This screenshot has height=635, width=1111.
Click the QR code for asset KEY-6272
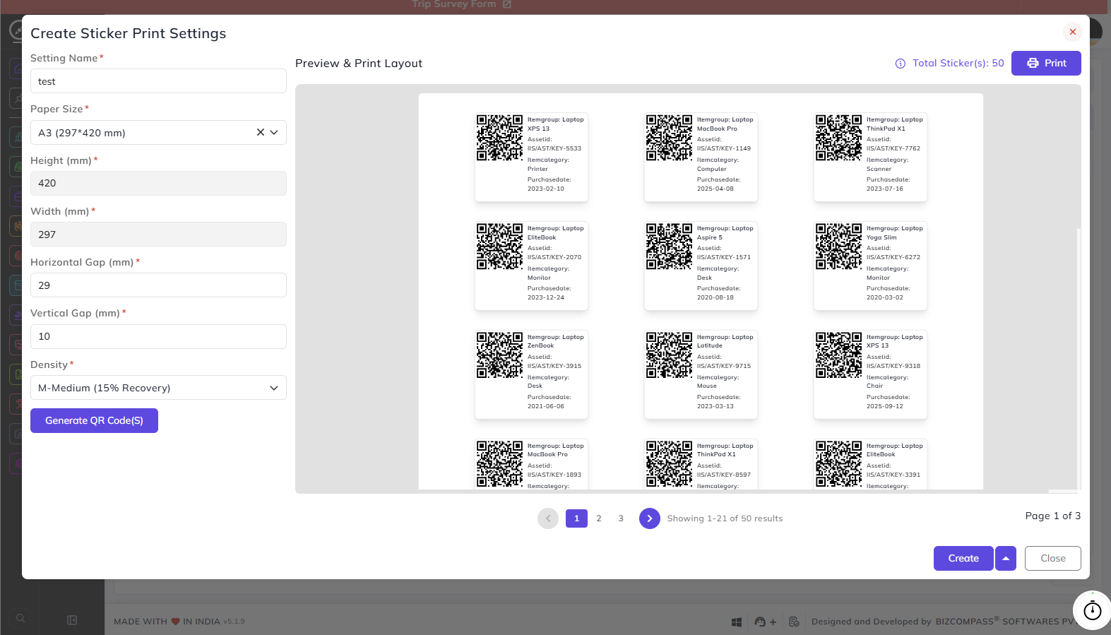[838, 247]
